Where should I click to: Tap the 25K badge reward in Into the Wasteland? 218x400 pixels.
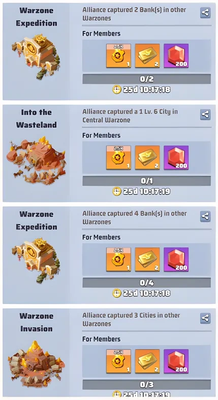pos(118,158)
